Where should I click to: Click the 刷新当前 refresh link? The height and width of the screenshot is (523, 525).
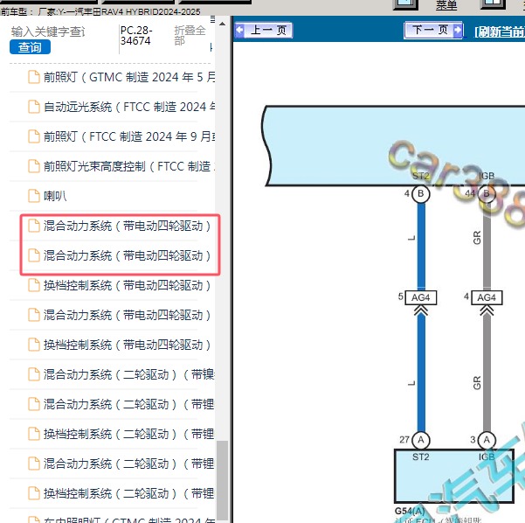coord(499,31)
